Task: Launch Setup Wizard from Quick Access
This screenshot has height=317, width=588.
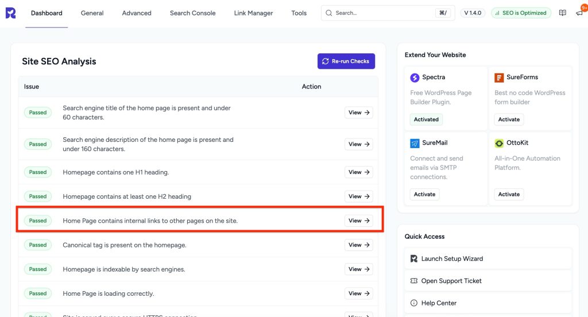Action: pyautogui.click(x=452, y=258)
